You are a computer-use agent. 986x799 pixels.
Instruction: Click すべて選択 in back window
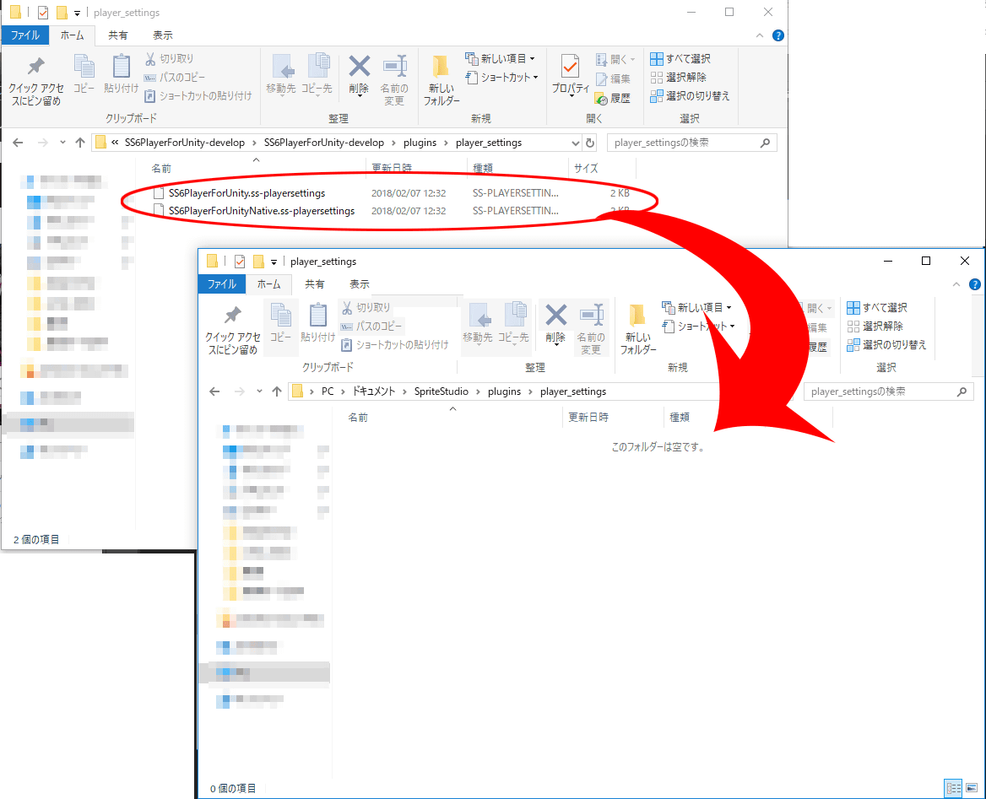680,58
